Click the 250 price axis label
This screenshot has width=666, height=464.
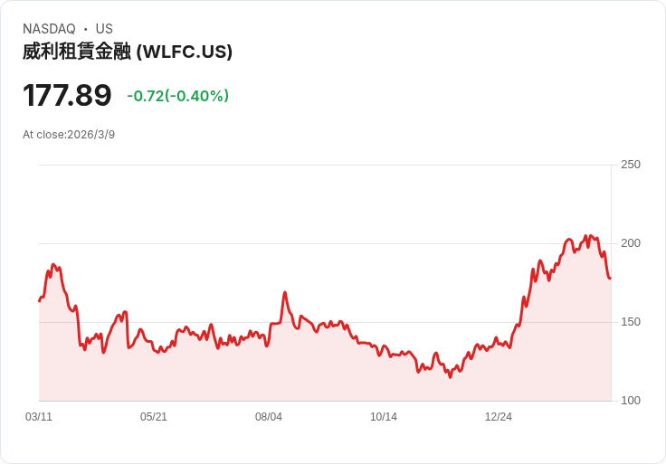pyautogui.click(x=631, y=165)
